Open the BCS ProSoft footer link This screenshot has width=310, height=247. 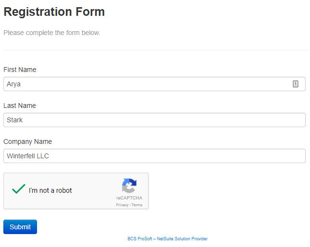point(167,238)
